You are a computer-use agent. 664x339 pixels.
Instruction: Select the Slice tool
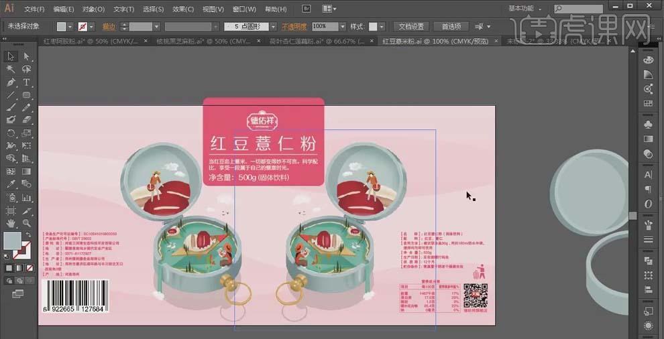click(26, 210)
